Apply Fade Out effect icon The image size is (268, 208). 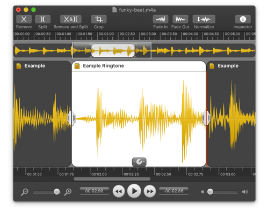180,19
